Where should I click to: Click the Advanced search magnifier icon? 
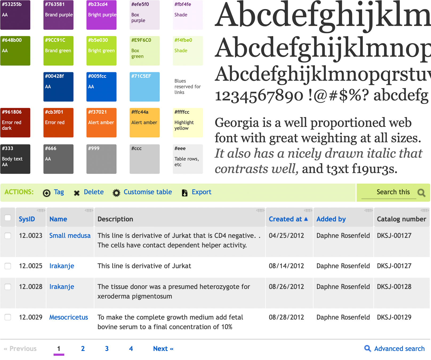368,349
